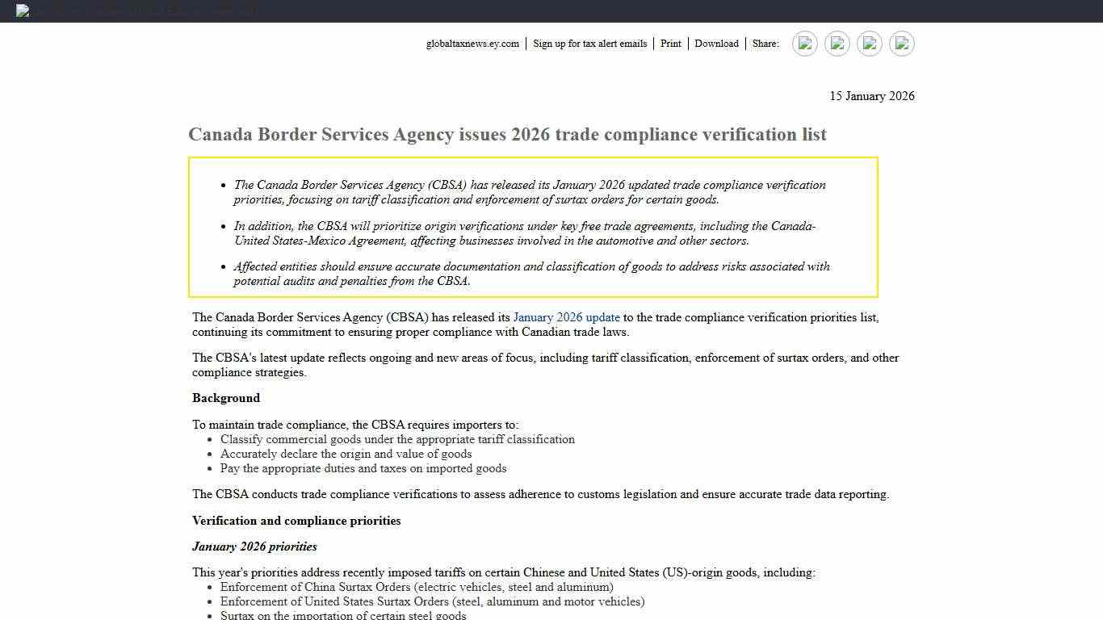Click the third circular share icon
The width and height of the screenshot is (1103, 620).
[x=869, y=44]
